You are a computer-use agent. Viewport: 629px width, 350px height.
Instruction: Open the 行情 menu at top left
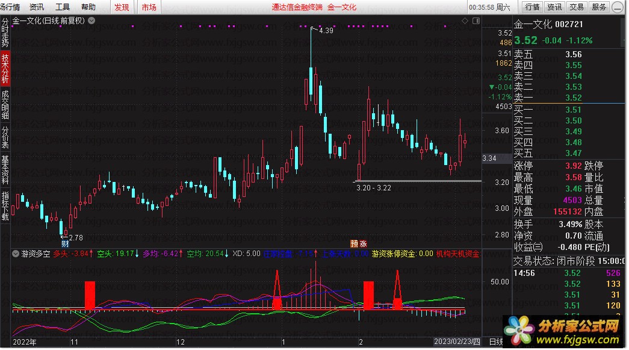[x=10, y=7]
